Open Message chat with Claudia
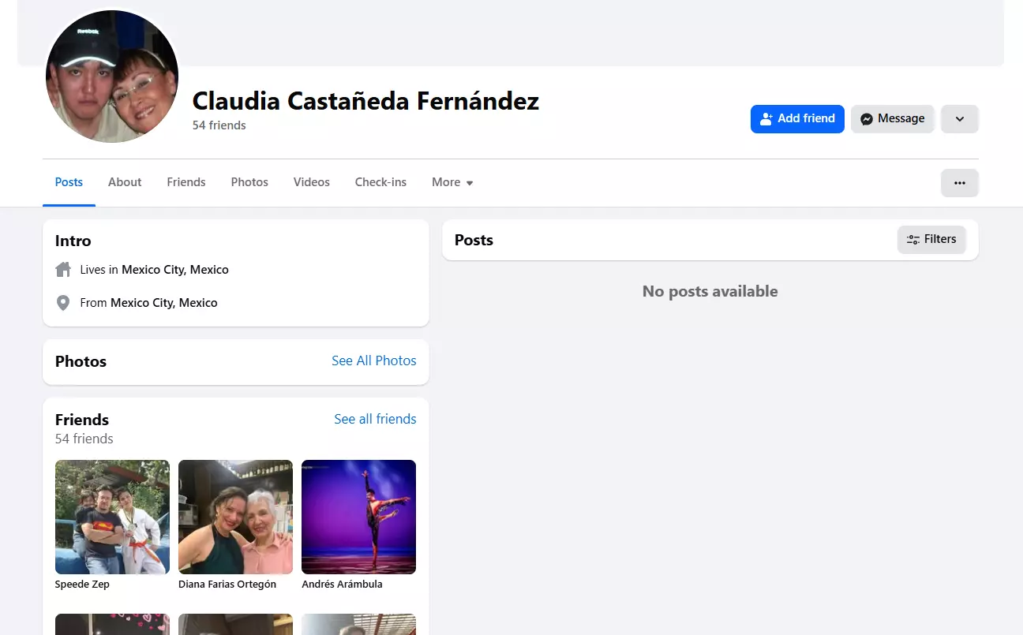This screenshot has height=635, width=1023. pyautogui.click(x=893, y=119)
